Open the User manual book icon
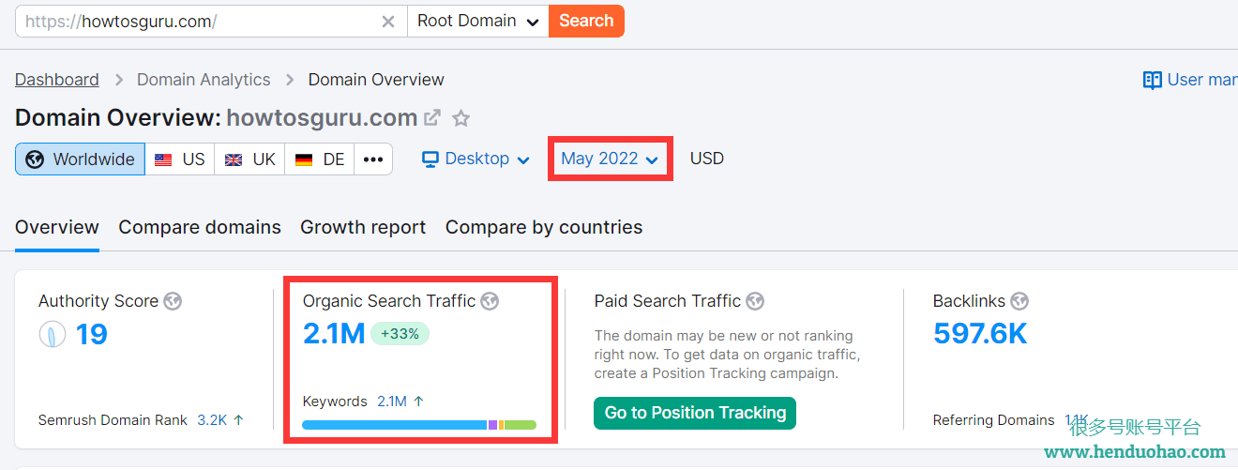Image resolution: width=1238 pixels, height=470 pixels. [x=1152, y=80]
